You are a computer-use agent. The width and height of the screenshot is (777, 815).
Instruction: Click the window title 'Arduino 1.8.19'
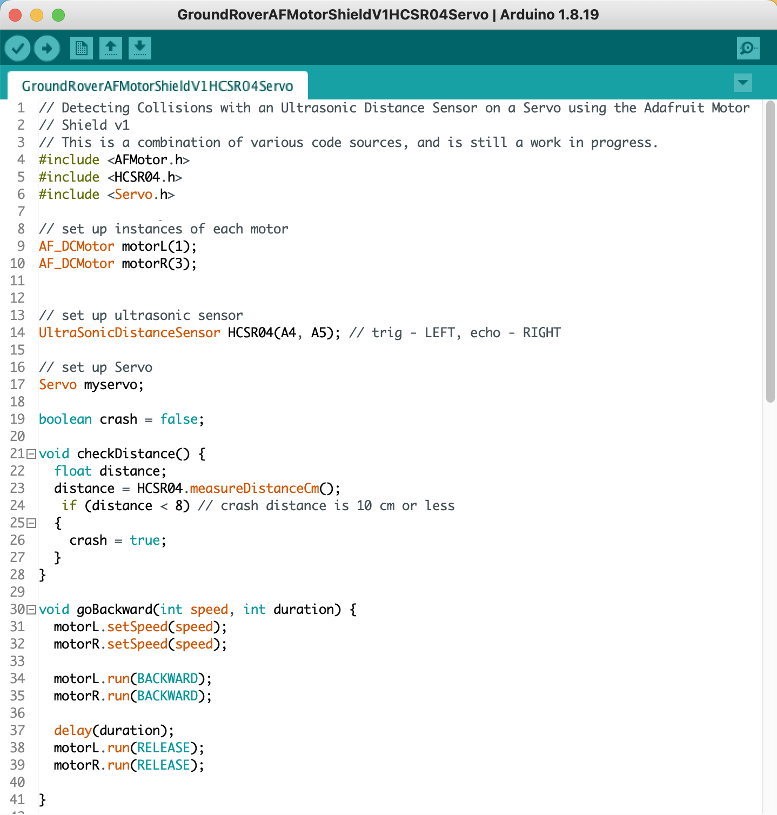(550, 15)
